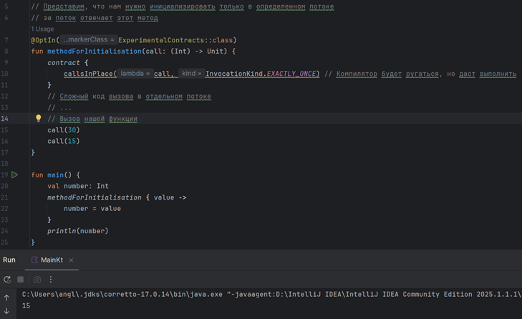Click the 'lambda =' parameter inlay hint
This screenshot has width=522, height=319.
136,74
